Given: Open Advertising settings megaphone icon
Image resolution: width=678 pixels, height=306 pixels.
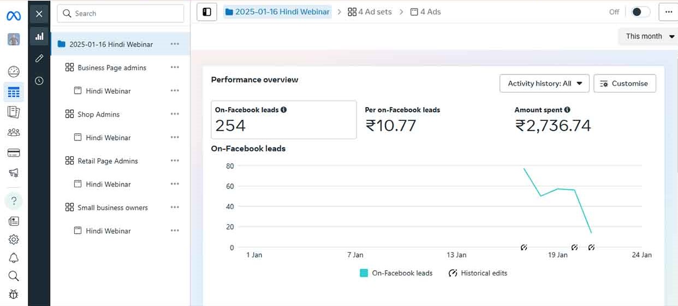Looking at the screenshot, I should (x=14, y=173).
